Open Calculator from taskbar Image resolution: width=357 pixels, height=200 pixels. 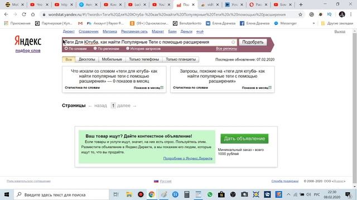(187, 194)
